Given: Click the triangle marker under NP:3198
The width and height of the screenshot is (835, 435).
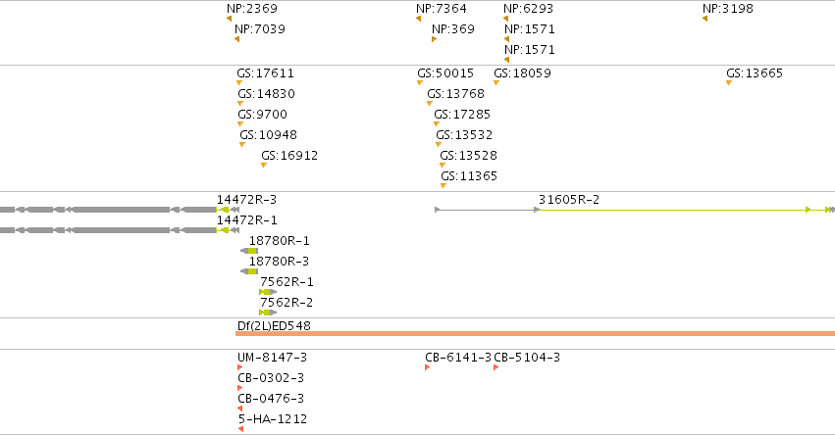Looking at the screenshot, I should click(x=705, y=19).
